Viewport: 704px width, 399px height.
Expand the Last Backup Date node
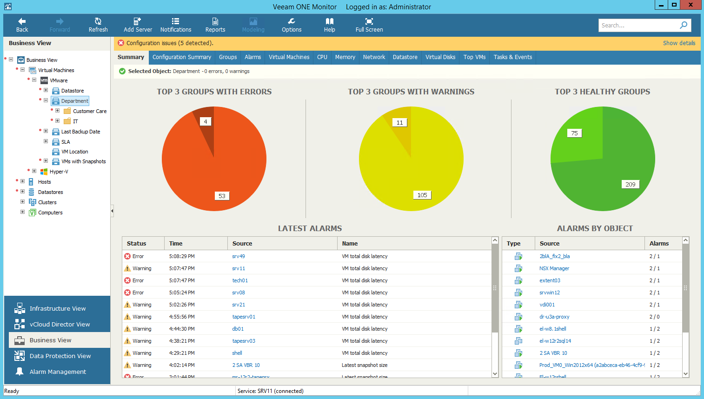pyautogui.click(x=46, y=131)
